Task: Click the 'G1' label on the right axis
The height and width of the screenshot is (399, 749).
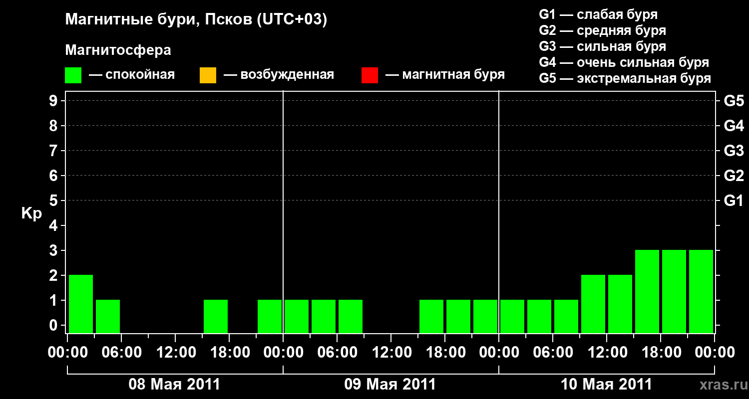Action: point(734,200)
